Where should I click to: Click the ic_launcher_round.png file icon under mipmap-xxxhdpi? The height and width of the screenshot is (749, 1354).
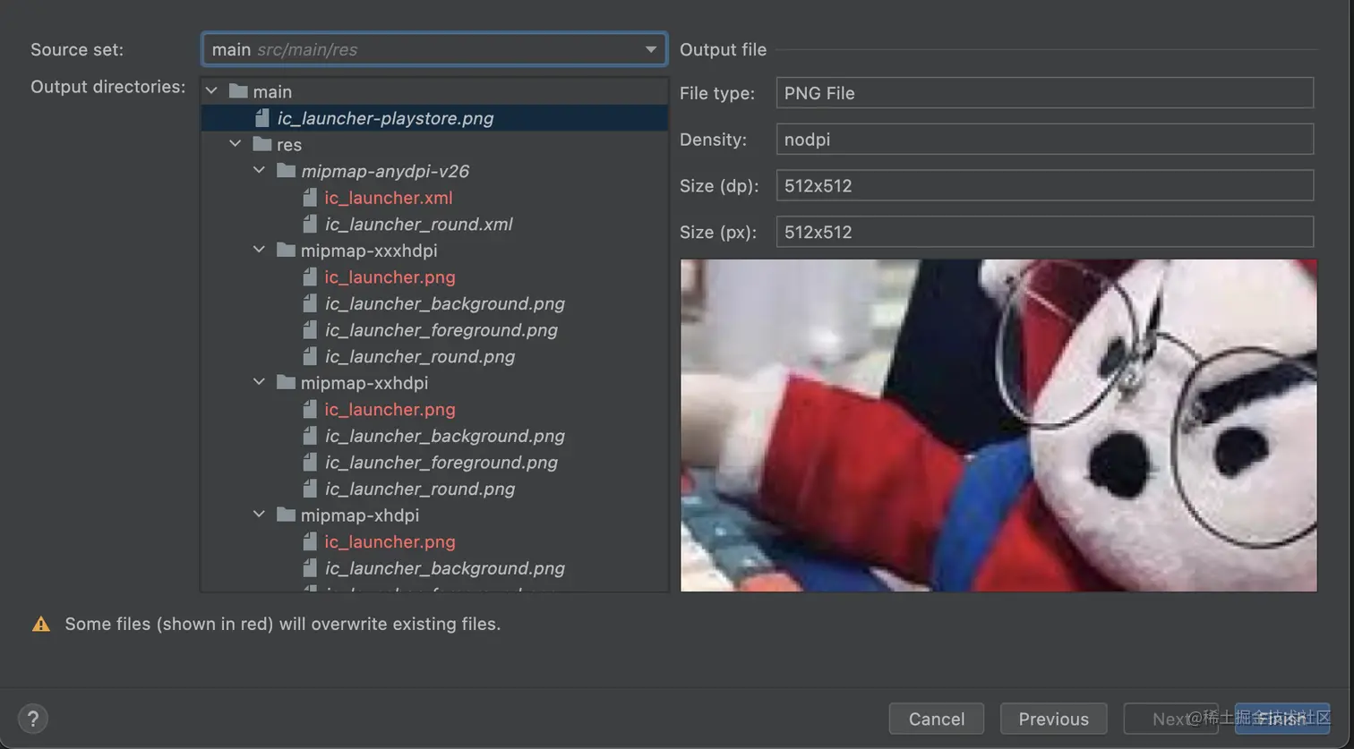tap(310, 356)
